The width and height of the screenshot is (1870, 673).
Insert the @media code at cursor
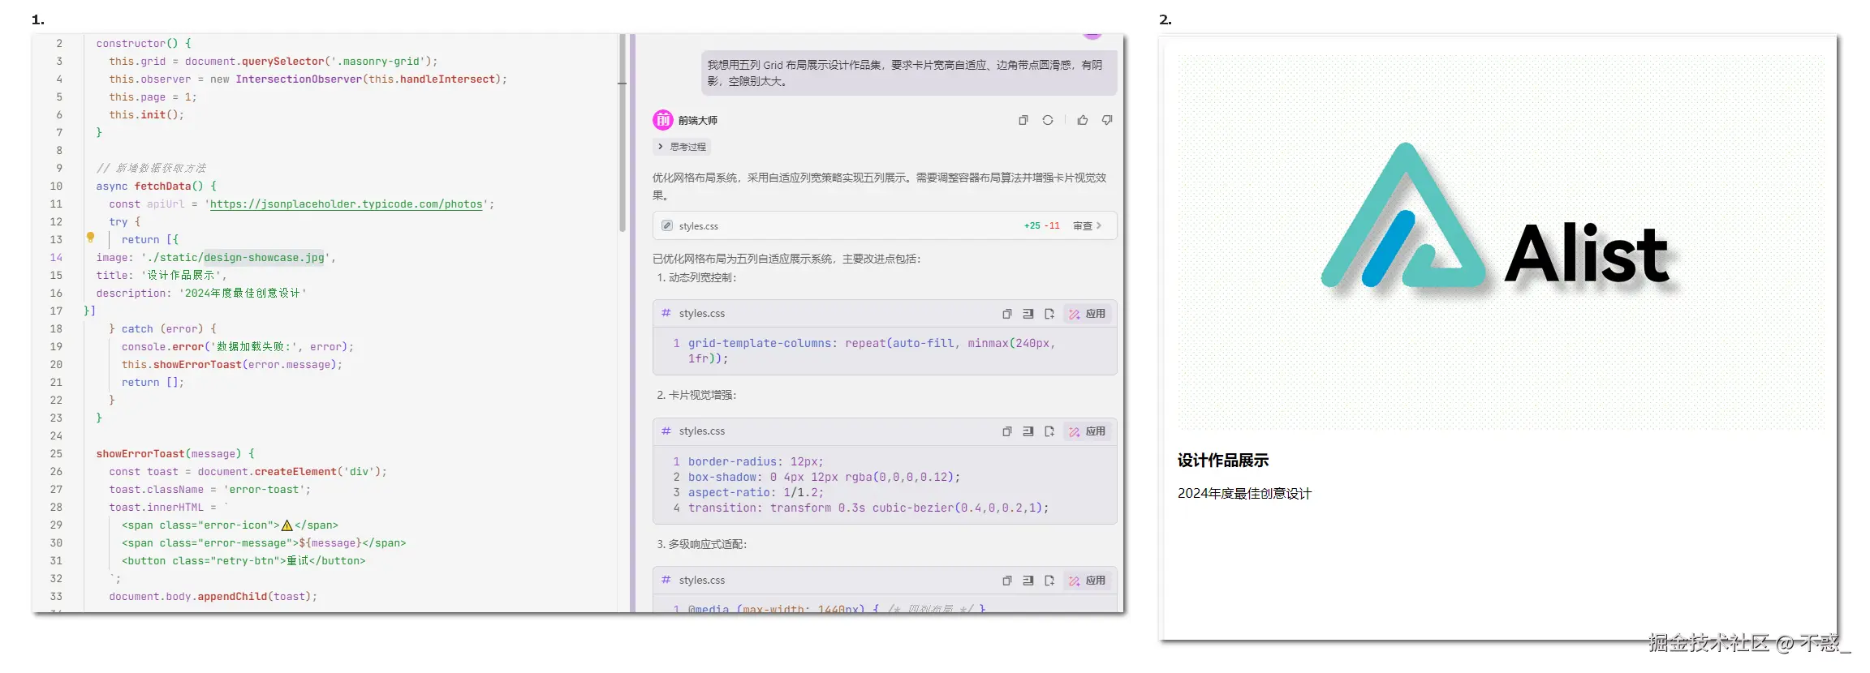[1028, 581]
